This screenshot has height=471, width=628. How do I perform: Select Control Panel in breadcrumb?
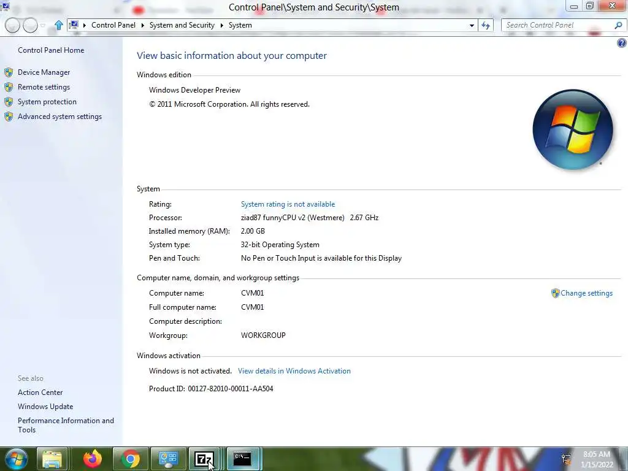click(x=113, y=25)
